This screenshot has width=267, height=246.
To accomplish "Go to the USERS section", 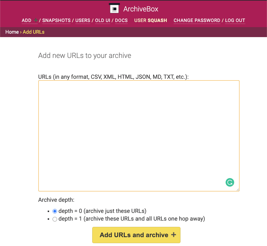I will click(83, 21).
